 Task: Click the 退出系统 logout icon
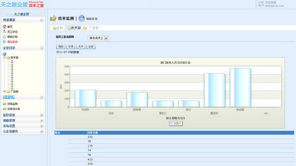point(5,42)
